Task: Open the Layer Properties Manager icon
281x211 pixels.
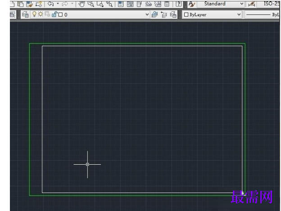Action: click(25, 14)
